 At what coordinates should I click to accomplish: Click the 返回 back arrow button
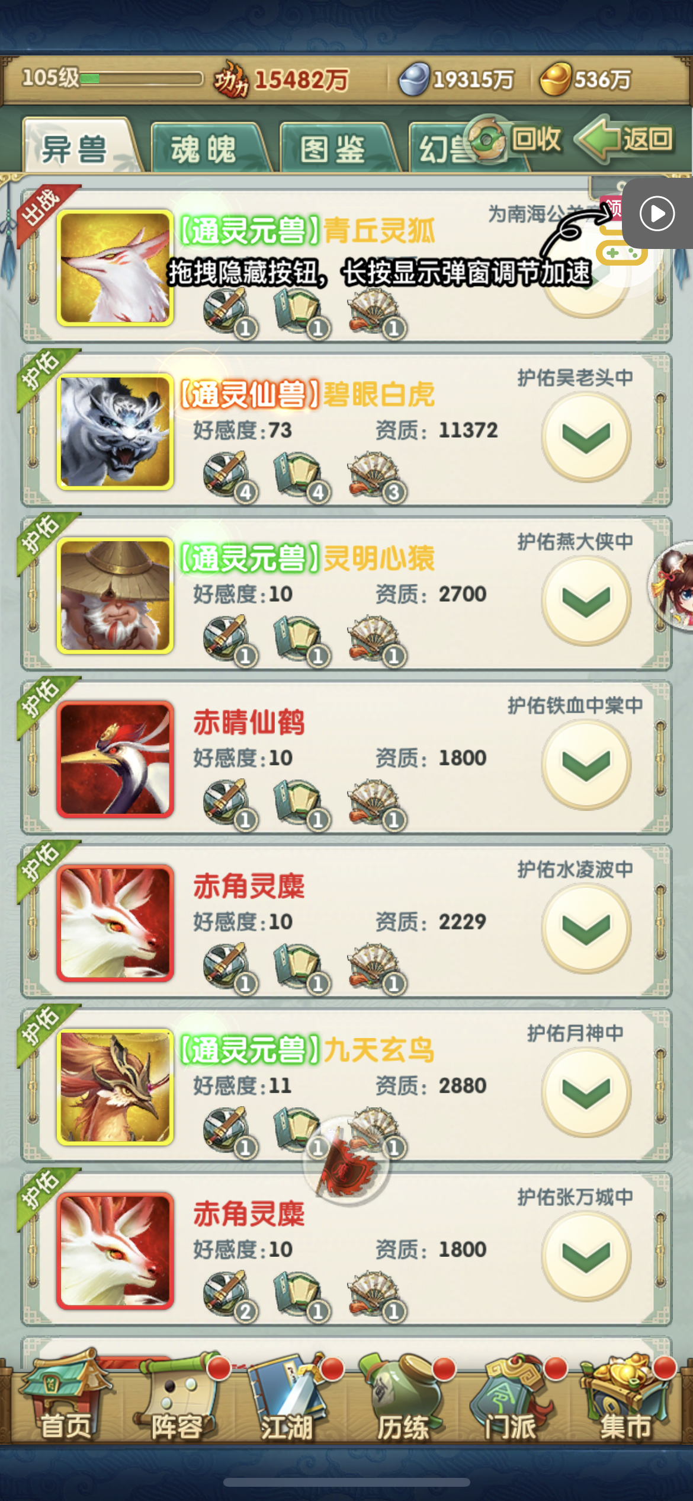tap(627, 140)
